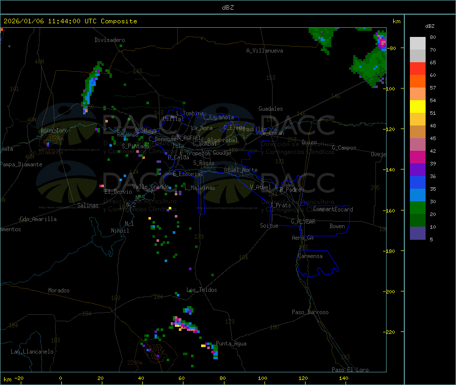456x385 pixels.
Task: Click the 'Morados' map label
Action: pos(59,290)
